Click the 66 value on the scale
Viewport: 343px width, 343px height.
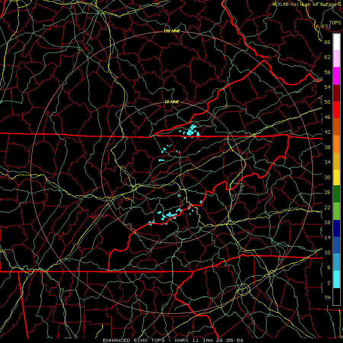pyautogui.click(x=327, y=42)
